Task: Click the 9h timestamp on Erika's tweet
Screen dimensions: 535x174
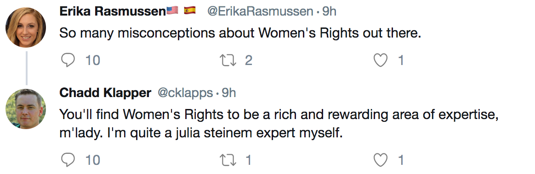Action: click(x=329, y=11)
